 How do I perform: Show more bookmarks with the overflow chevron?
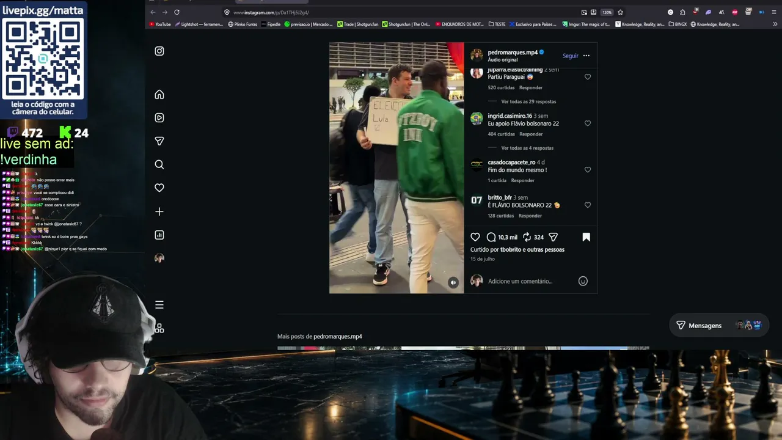pos(775,24)
